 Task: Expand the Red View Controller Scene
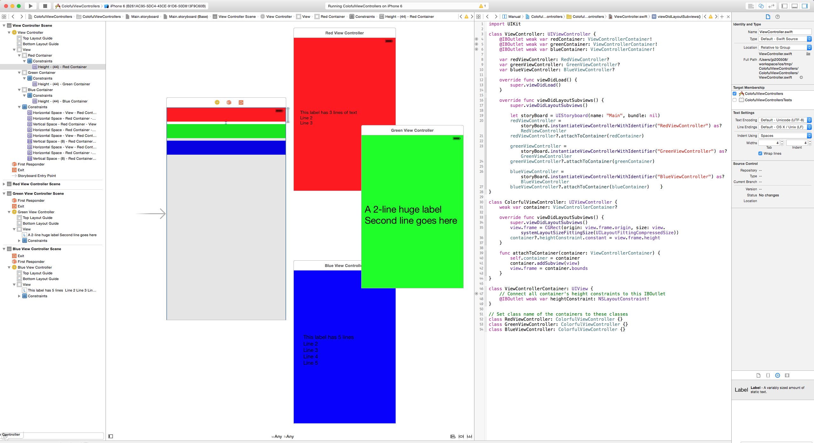4,184
